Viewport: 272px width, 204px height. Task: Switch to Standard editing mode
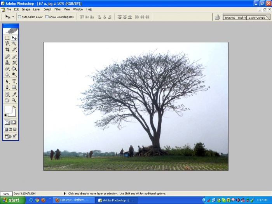7,122
